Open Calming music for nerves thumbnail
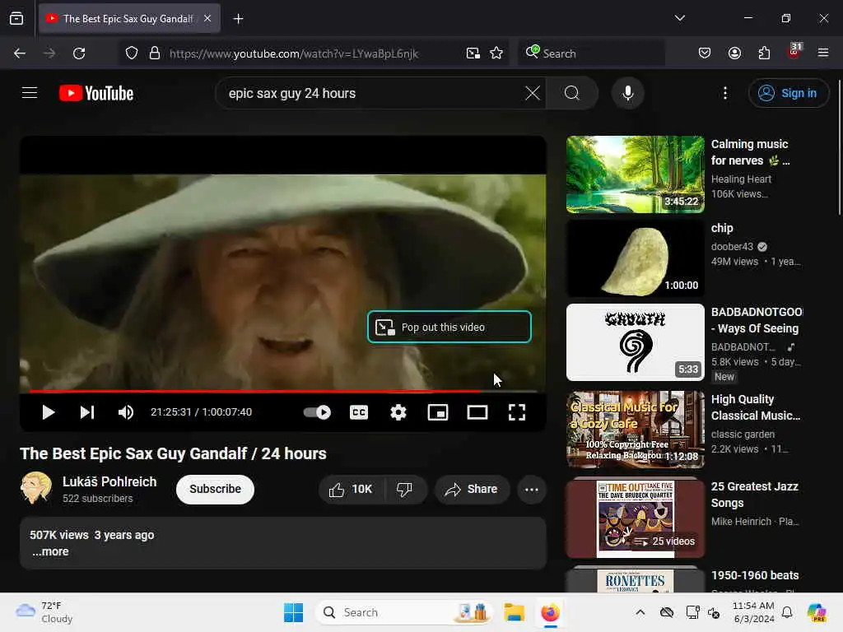Viewport: 843px width, 632px height. [x=635, y=174]
